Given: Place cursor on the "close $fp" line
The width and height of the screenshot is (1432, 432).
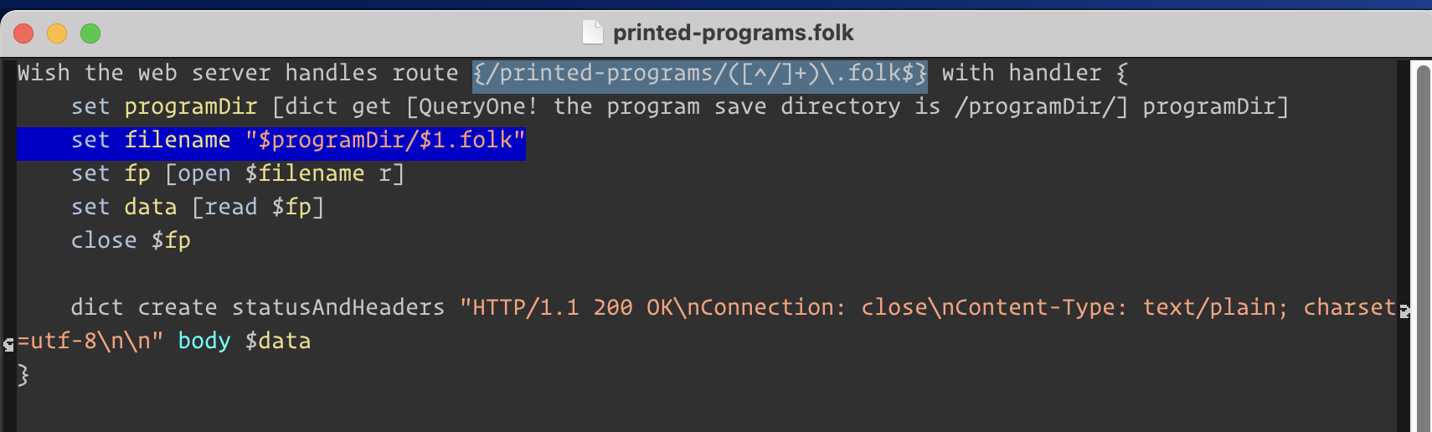Looking at the screenshot, I should coord(131,241).
